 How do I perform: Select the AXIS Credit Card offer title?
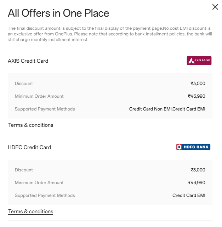pos(28,61)
